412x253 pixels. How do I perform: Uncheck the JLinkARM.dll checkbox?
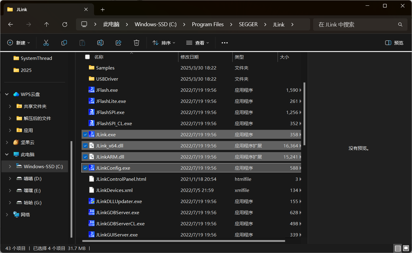(x=85, y=157)
